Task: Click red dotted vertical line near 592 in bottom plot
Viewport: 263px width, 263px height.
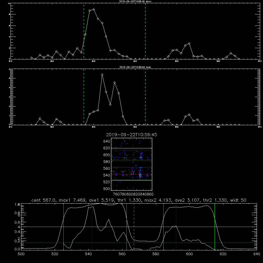Action: point(176,227)
